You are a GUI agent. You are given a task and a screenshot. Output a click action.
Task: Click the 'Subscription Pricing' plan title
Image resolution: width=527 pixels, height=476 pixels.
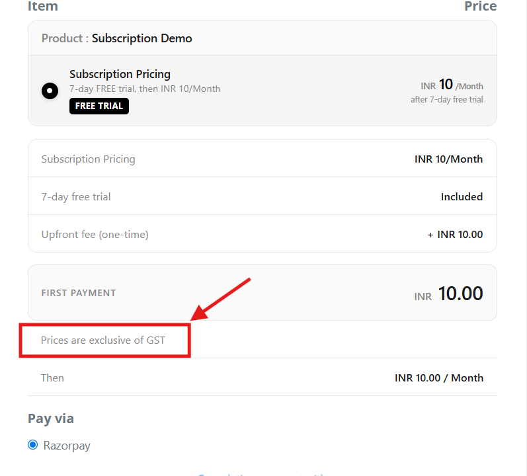point(120,74)
